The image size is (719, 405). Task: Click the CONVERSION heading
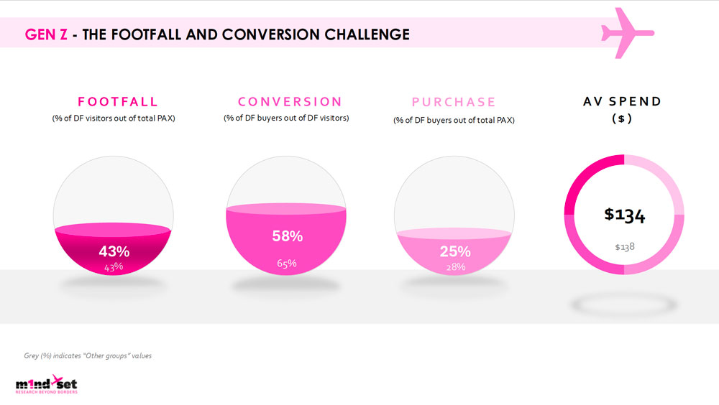(290, 102)
